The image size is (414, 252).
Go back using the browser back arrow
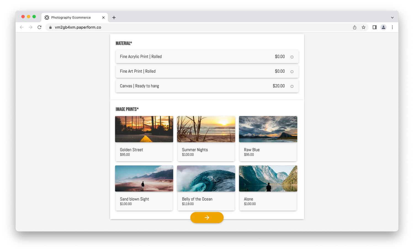[22, 27]
